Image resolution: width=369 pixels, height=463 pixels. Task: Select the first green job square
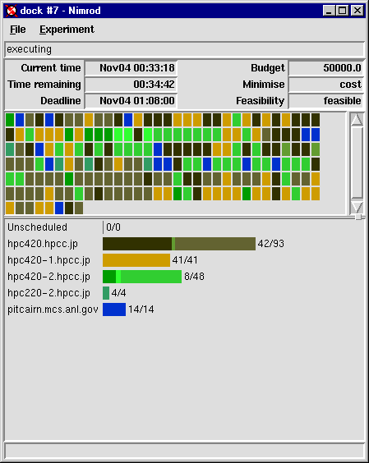tap(10, 120)
